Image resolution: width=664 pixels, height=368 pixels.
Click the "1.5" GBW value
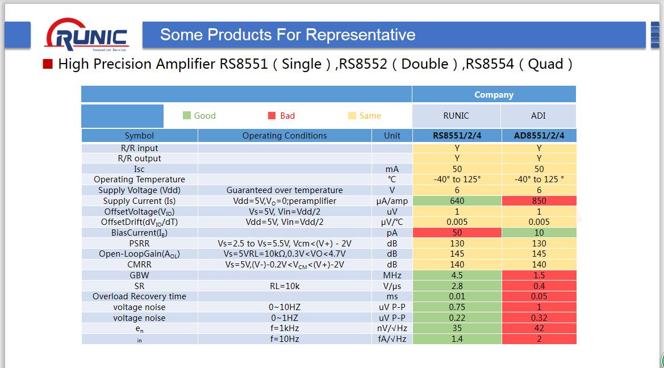click(x=539, y=275)
